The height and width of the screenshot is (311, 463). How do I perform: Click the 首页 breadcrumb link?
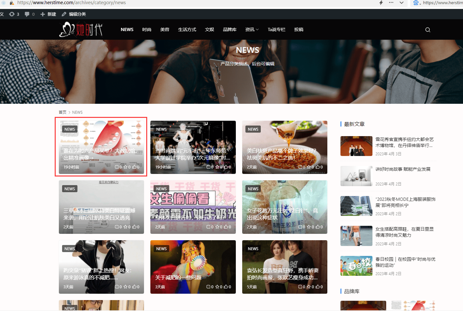[62, 112]
